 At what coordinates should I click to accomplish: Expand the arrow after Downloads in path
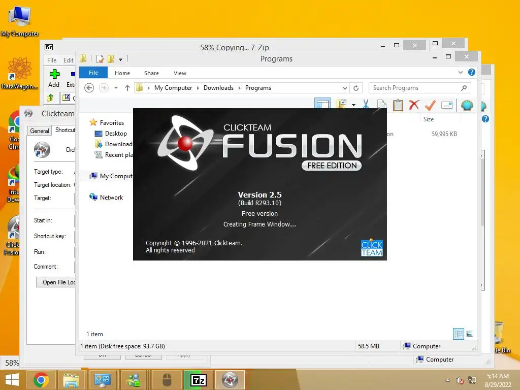240,88
